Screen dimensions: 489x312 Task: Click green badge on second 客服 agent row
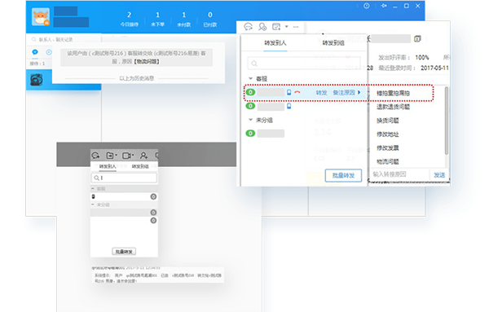pos(250,106)
